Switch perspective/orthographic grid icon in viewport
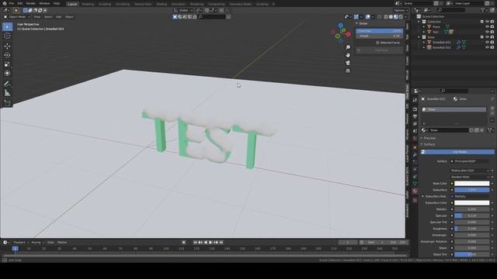The height and width of the screenshot is (279, 497). click(x=348, y=71)
